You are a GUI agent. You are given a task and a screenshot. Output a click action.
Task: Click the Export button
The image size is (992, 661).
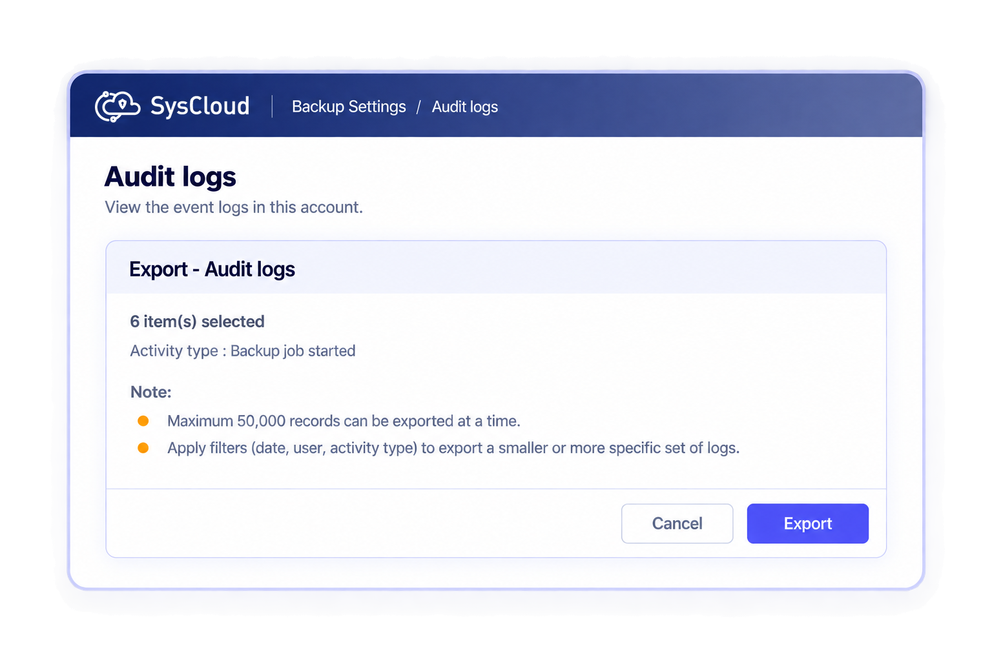click(x=807, y=524)
